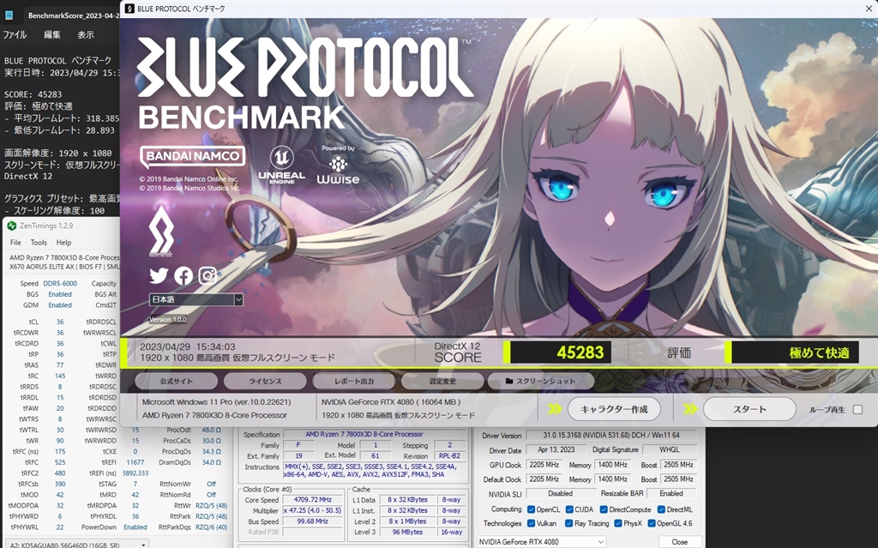Click the yellow arrows beside キャラクター作成
878x548 pixels.
pyautogui.click(x=555, y=409)
